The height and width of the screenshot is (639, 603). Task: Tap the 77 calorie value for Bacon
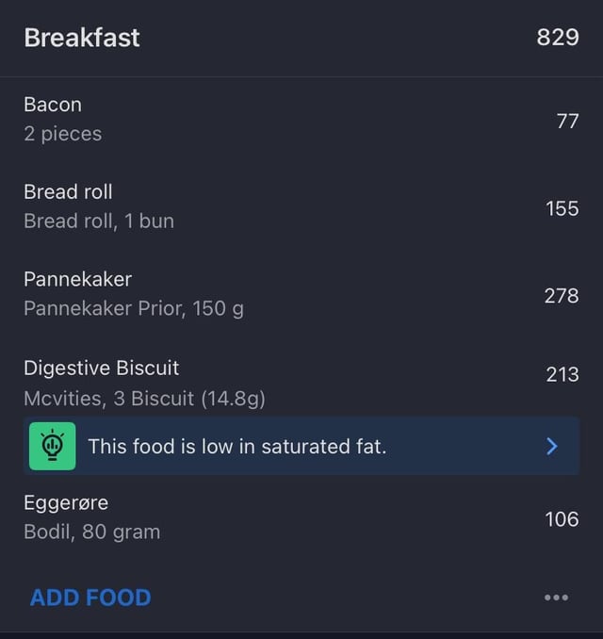click(x=567, y=121)
